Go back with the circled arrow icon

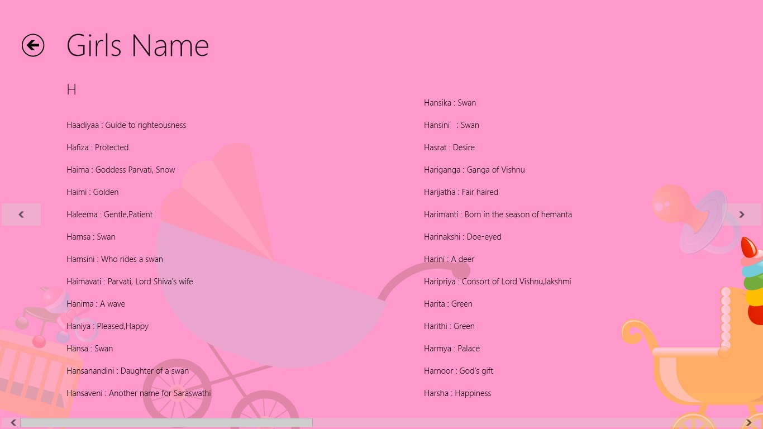click(33, 45)
